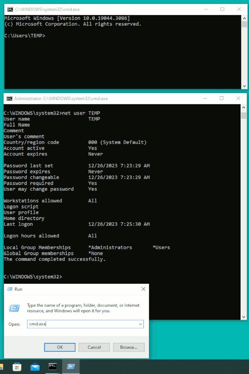
Task: Click '*Administrators' group membership text
Action: (x=110, y=248)
